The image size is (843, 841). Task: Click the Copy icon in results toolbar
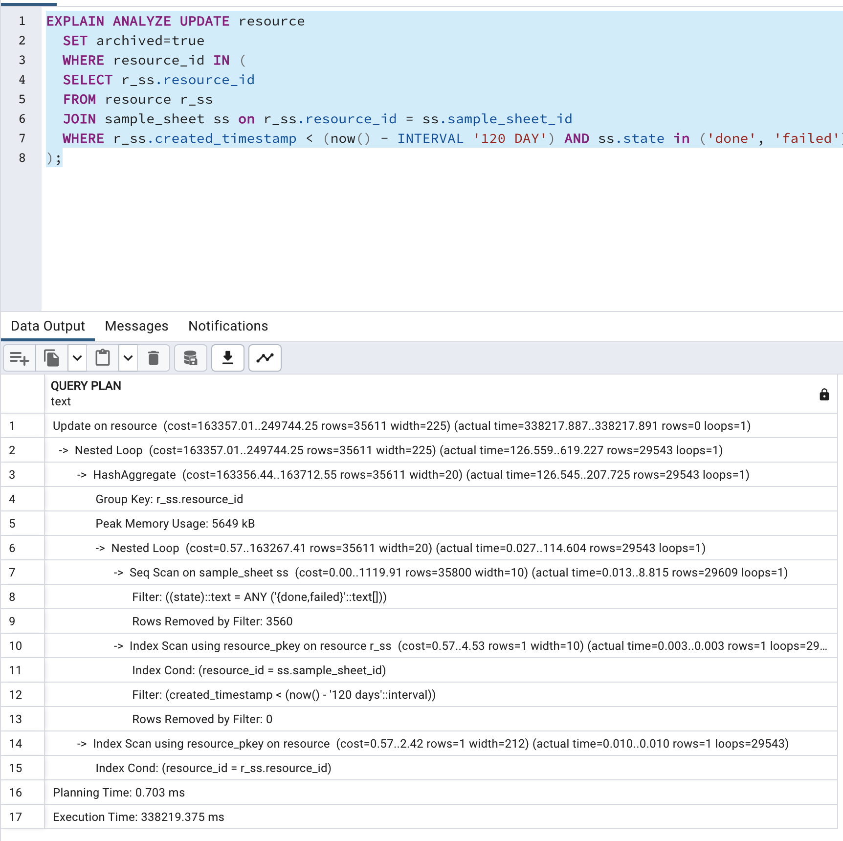(52, 358)
